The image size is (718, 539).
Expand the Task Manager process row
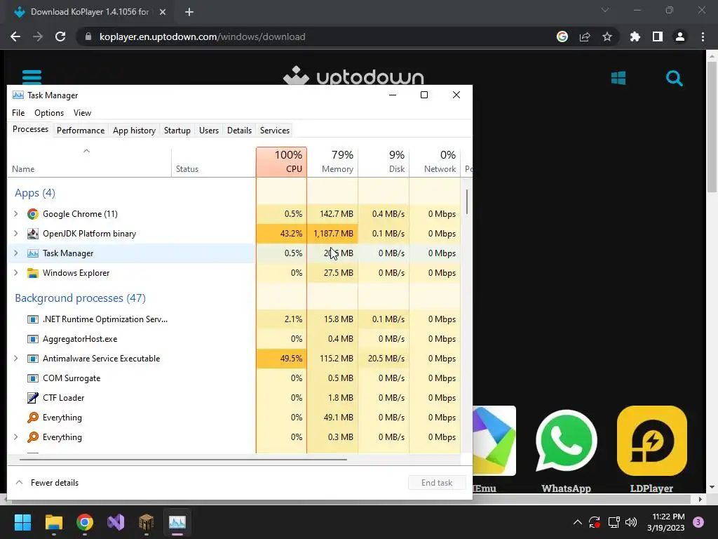point(16,253)
